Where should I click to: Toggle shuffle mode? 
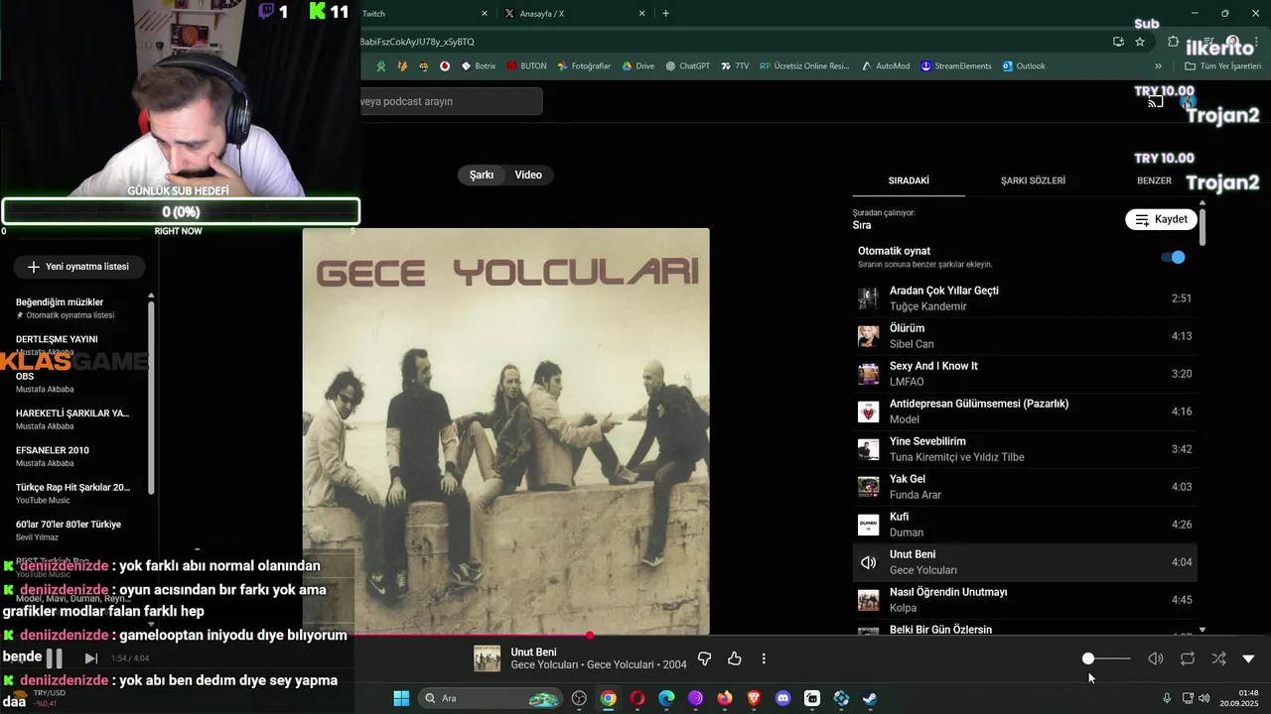[1218, 658]
